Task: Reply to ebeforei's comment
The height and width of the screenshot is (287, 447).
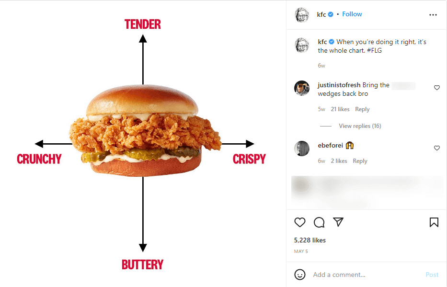Action: (360, 161)
